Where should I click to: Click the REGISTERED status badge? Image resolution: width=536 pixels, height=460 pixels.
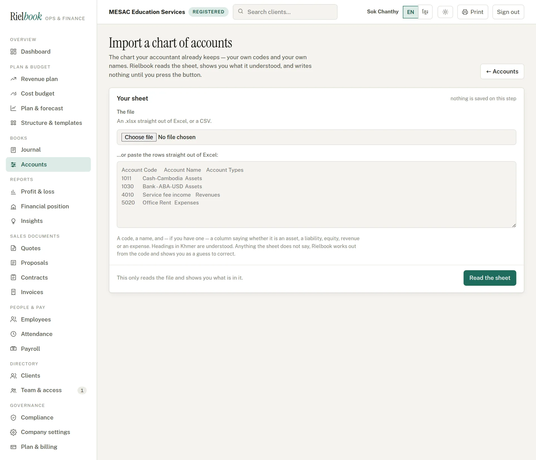click(208, 12)
